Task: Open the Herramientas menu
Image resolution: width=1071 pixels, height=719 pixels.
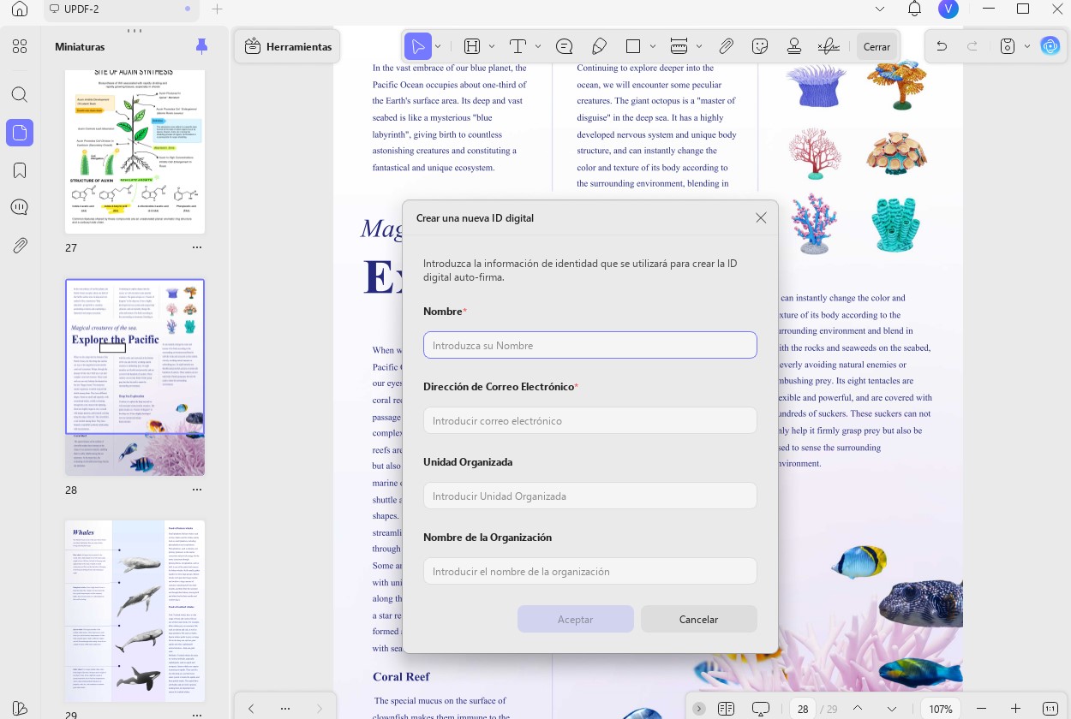Action: click(289, 47)
